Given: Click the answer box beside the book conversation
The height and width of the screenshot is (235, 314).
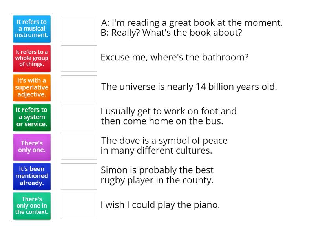Looking at the screenshot, I should pos(79,29).
